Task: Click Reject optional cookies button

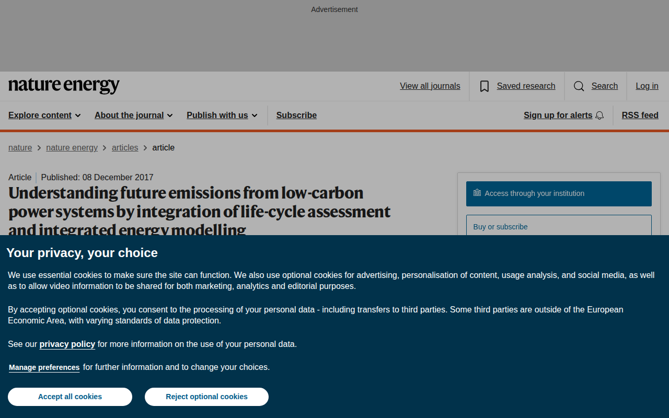Action: (206, 397)
